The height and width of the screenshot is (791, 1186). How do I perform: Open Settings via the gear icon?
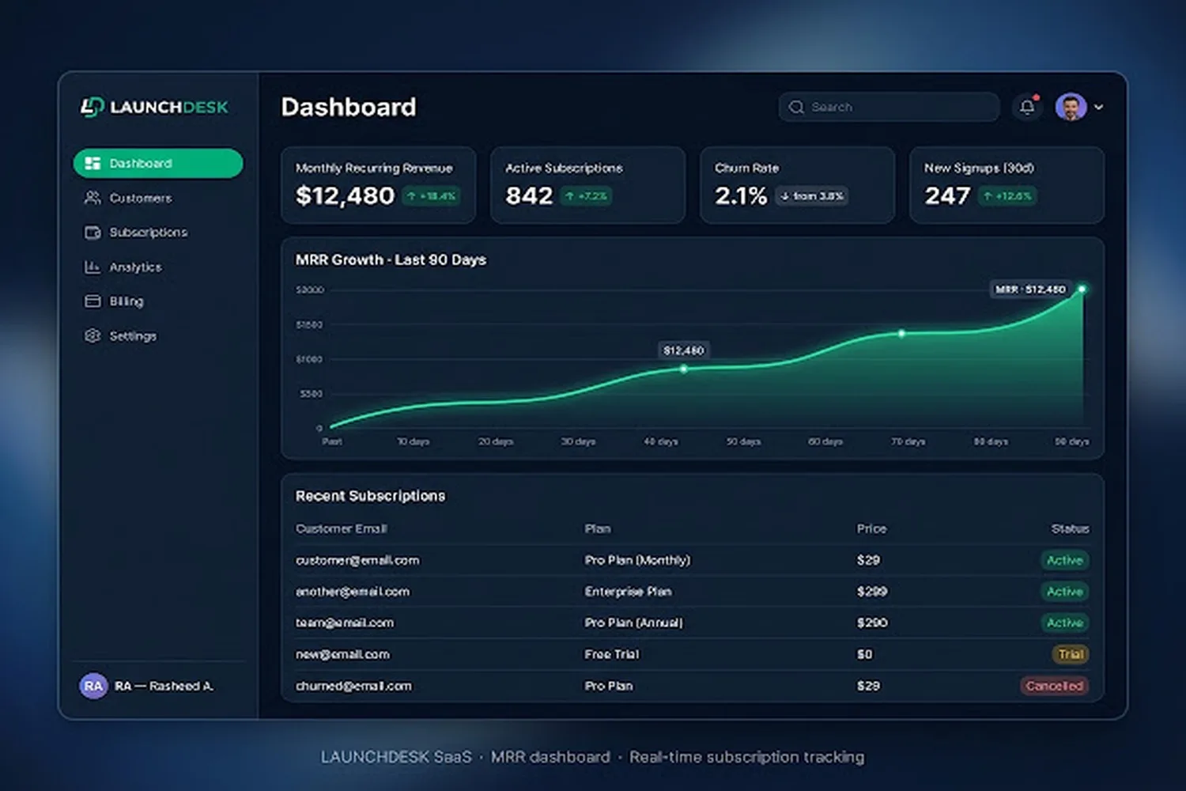click(x=93, y=335)
